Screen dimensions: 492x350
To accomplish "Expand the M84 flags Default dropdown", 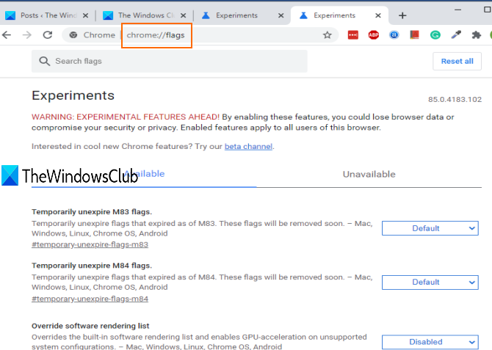I will point(430,282).
